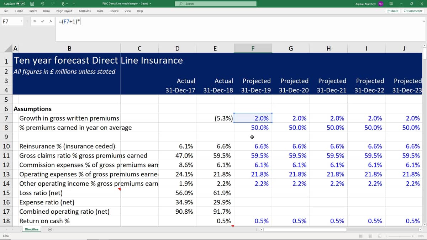Screen dimensions: 427x240
Task: Switch to the View tab
Action: [x=128, y=11]
